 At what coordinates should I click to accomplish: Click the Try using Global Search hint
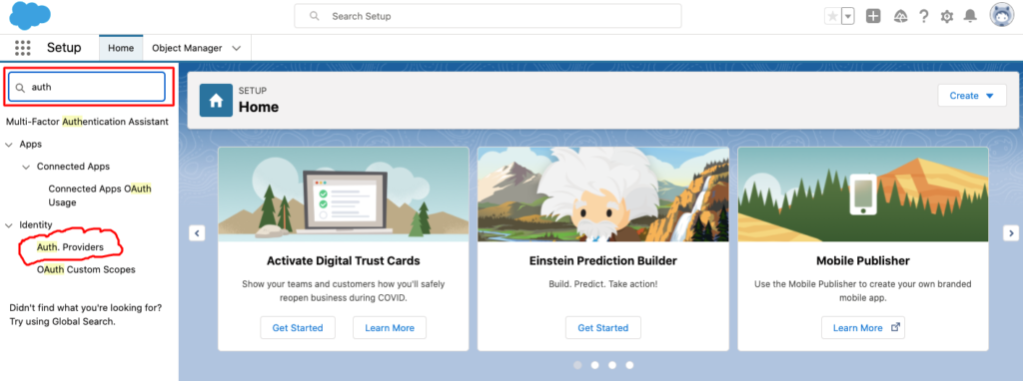click(x=63, y=322)
